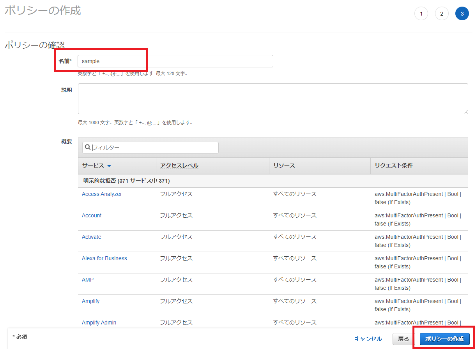Click the キャンセル cancel link
The width and height of the screenshot is (476, 349).
tap(368, 339)
